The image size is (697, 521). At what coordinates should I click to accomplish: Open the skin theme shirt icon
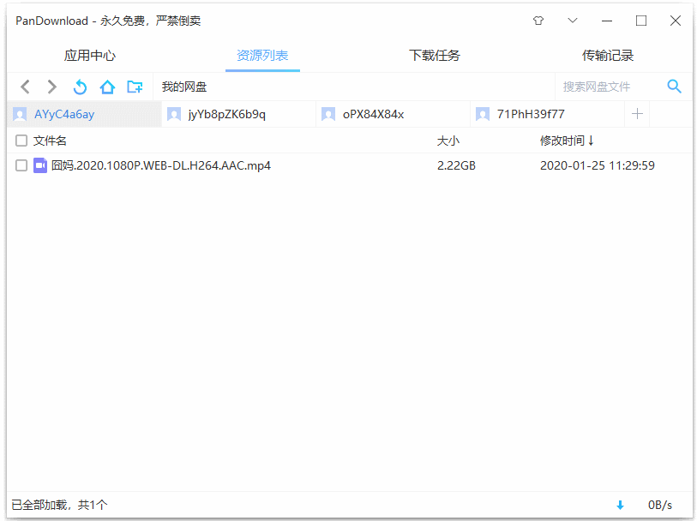(x=538, y=21)
